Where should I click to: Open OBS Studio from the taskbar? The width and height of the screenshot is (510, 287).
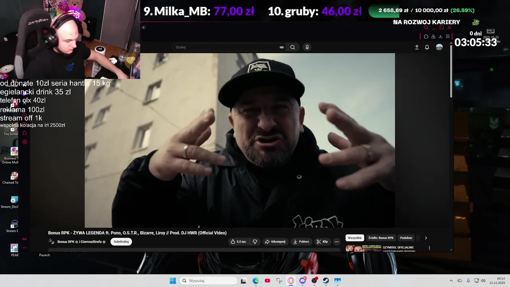[314, 281]
